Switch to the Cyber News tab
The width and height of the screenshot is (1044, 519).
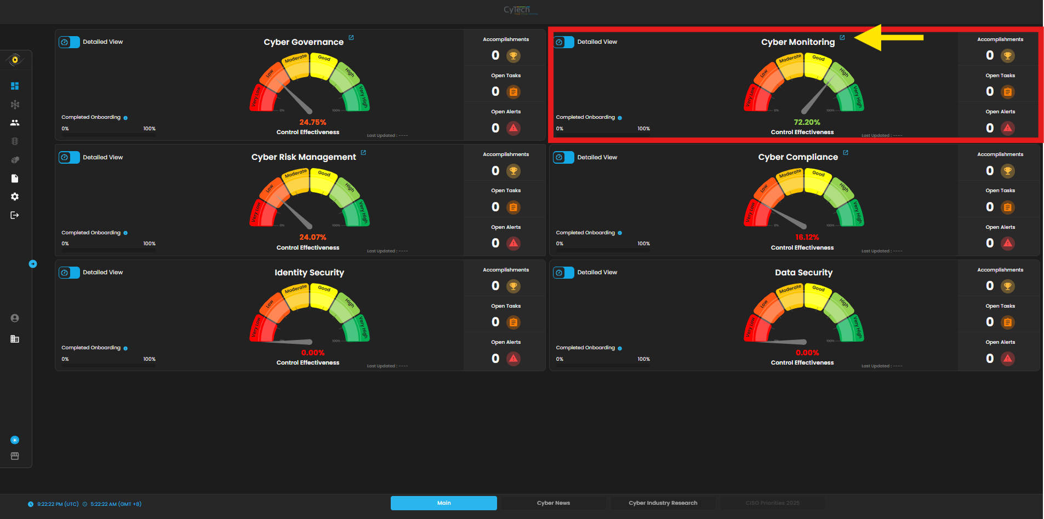[553, 503]
